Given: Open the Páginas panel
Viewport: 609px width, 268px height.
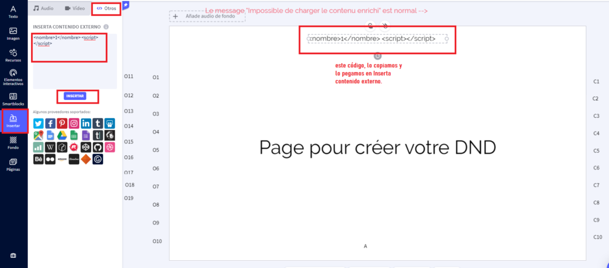Looking at the screenshot, I should pyautogui.click(x=13, y=164).
